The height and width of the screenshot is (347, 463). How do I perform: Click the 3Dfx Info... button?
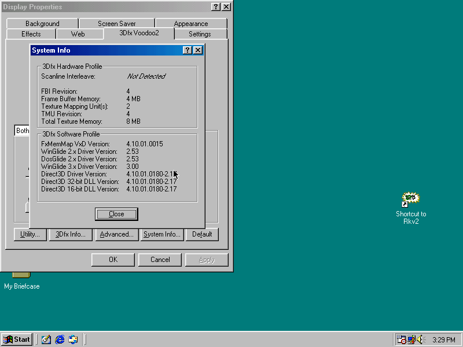pyautogui.click(x=71, y=234)
